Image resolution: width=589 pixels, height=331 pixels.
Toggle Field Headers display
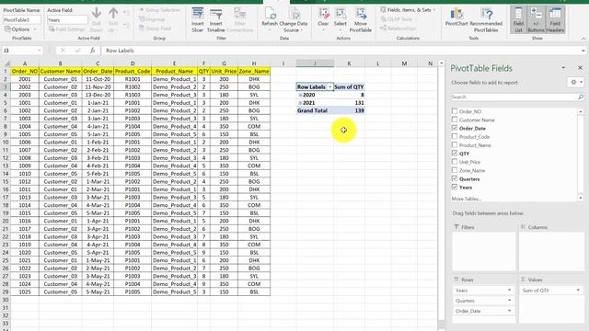coord(555,19)
